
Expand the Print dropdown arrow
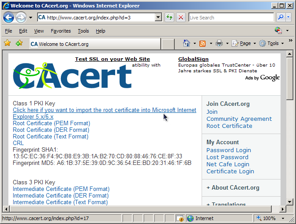tap(227, 44)
